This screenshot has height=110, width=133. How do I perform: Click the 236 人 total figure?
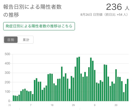click(118, 7)
